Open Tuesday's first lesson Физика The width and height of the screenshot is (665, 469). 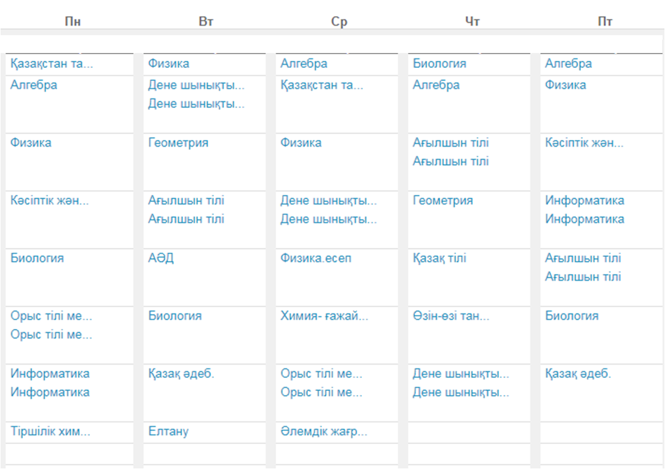pos(168,64)
